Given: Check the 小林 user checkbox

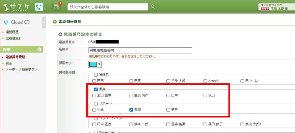Looking at the screenshot, I should pos(94,110).
